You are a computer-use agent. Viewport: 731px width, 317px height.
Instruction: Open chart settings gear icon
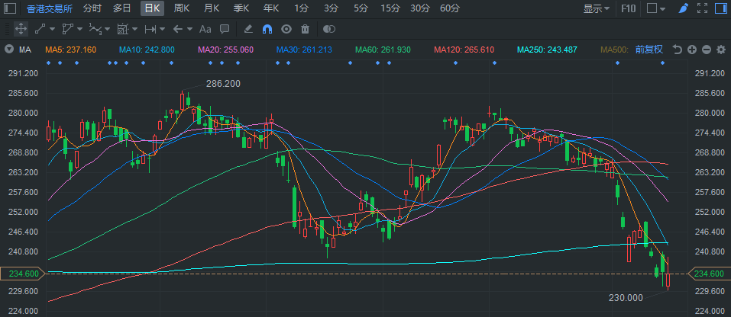coord(720,50)
